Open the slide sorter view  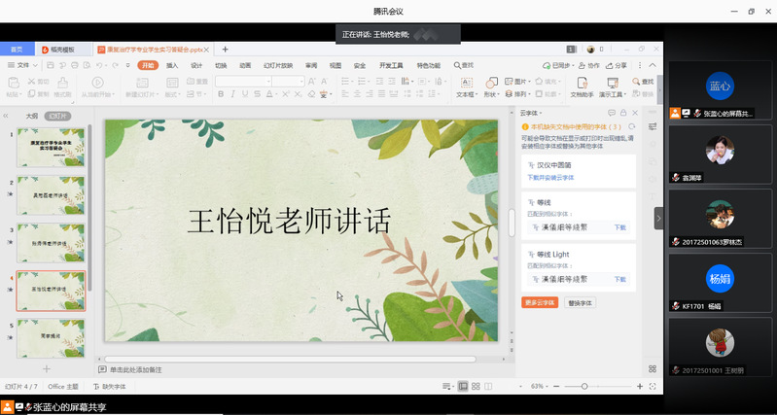pos(476,387)
